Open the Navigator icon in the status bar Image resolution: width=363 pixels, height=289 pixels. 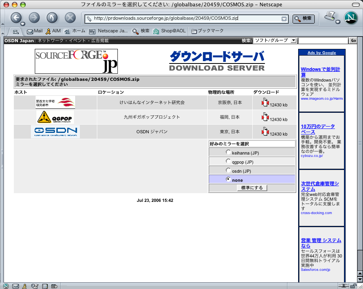6,286
